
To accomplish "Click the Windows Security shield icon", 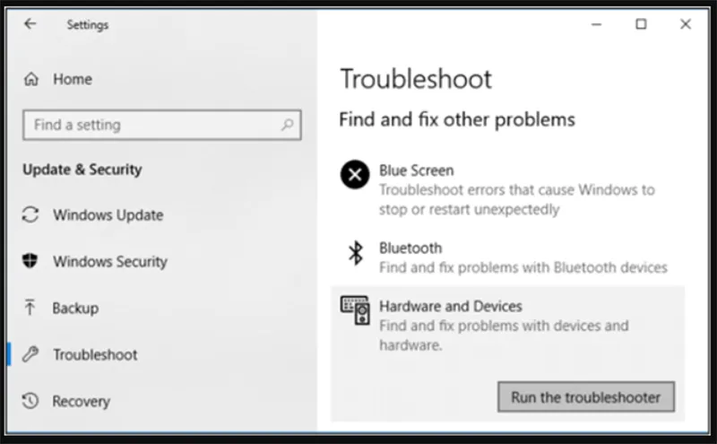I will (x=30, y=261).
